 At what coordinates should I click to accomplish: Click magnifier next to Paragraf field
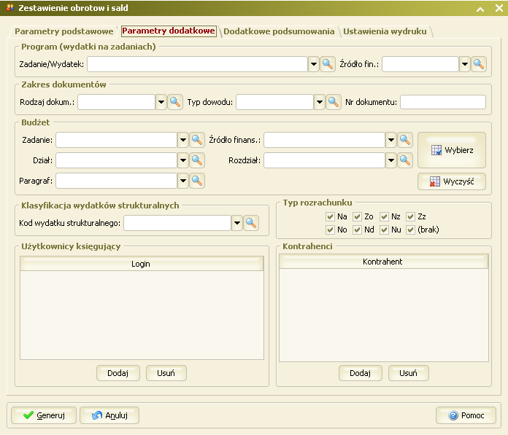197,181
